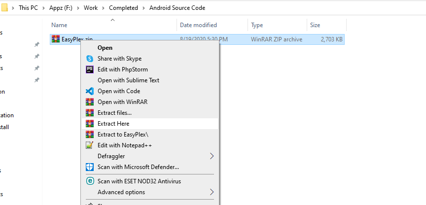Expand the Defraggler submenu arrow
The height and width of the screenshot is (205, 426).
[x=212, y=156]
